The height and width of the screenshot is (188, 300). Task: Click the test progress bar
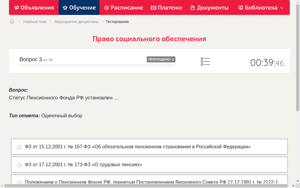click(97, 65)
